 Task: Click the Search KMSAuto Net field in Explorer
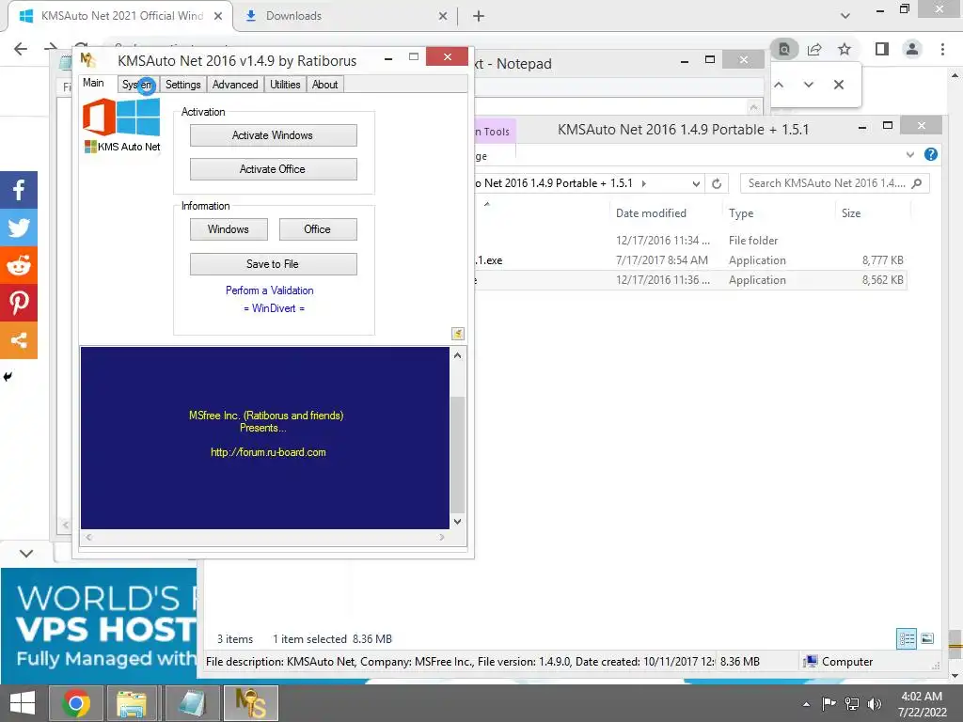point(835,183)
